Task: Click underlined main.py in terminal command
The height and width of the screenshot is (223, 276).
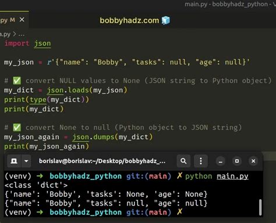Action: pos(232,176)
